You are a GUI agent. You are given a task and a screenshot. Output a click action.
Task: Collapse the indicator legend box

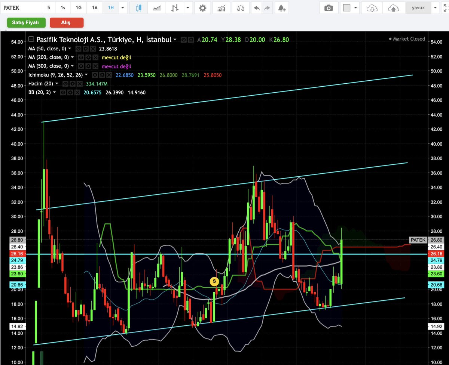[x=31, y=39]
